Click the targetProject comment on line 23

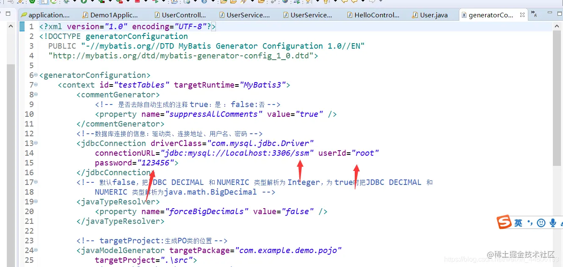point(152,241)
